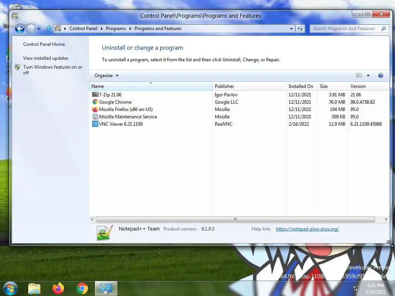Select the VNC Viewer program icon
Viewport: 395px width, 296px height.
tap(95, 124)
